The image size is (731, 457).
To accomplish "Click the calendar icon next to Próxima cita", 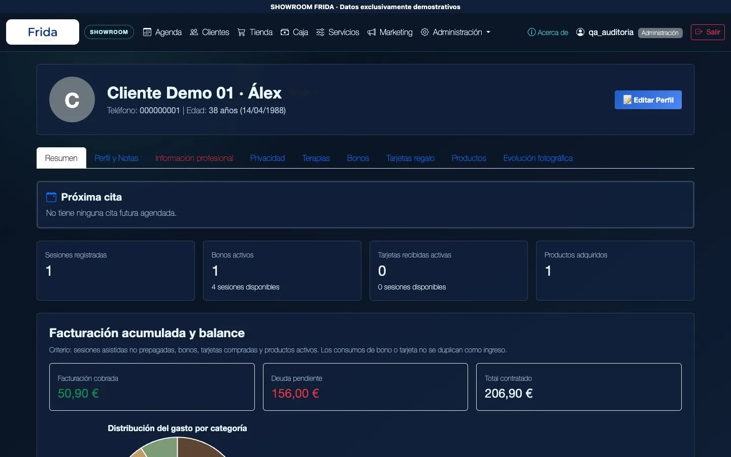I will 51,197.
